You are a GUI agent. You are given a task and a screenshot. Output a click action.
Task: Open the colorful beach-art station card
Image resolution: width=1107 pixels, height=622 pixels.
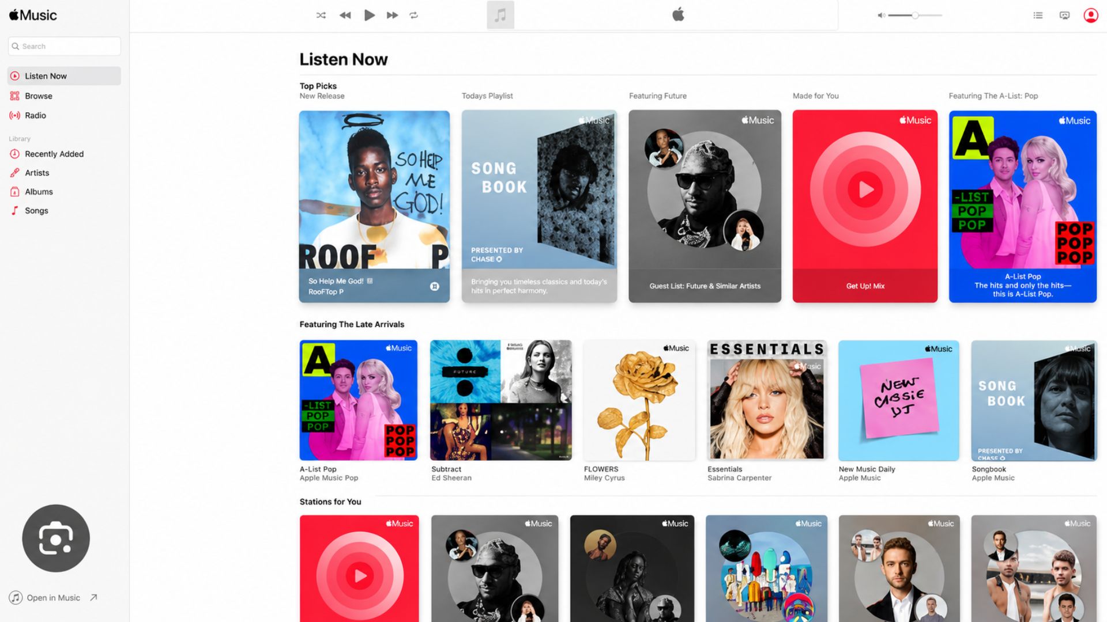[766, 568]
